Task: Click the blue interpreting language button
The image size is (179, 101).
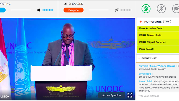Action: click(x=3, y=10)
